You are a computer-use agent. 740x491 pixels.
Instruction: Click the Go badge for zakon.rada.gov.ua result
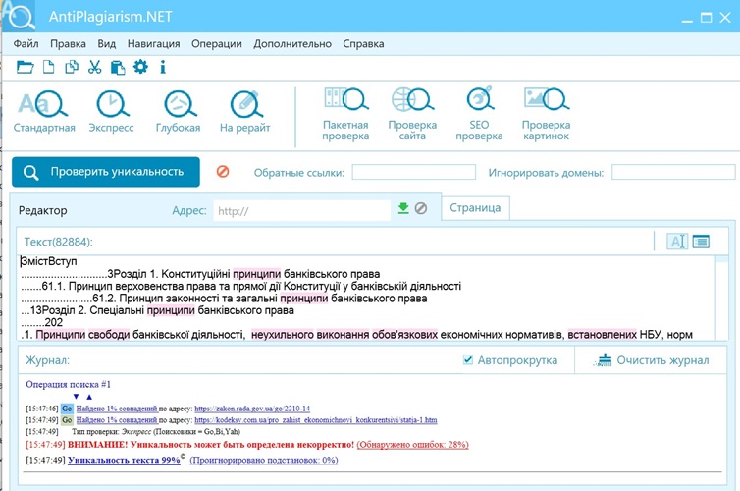[x=67, y=409]
